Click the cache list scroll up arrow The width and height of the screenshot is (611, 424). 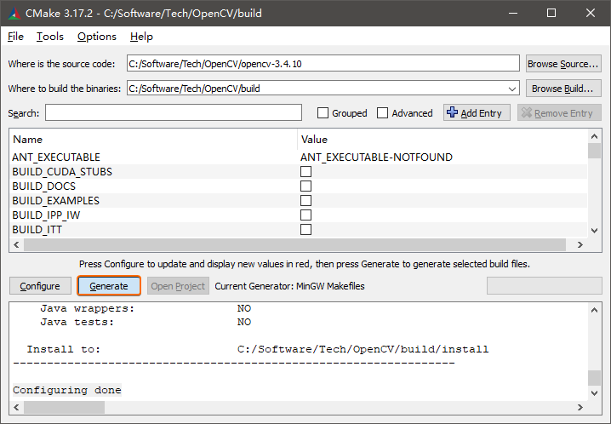pyautogui.click(x=594, y=136)
